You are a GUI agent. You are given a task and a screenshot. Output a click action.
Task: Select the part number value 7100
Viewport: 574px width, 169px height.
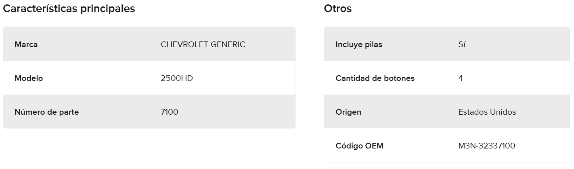(x=169, y=112)
